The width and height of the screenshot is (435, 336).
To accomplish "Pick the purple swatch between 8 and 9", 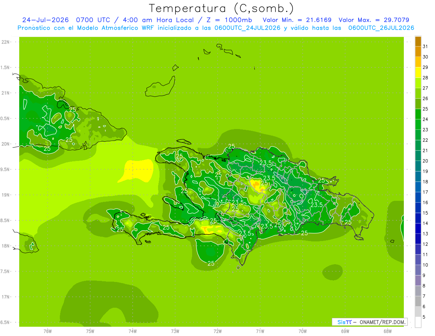I will 418,281.
